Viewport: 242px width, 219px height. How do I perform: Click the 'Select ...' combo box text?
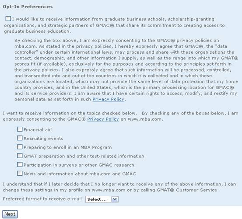(x=97, y=199)
